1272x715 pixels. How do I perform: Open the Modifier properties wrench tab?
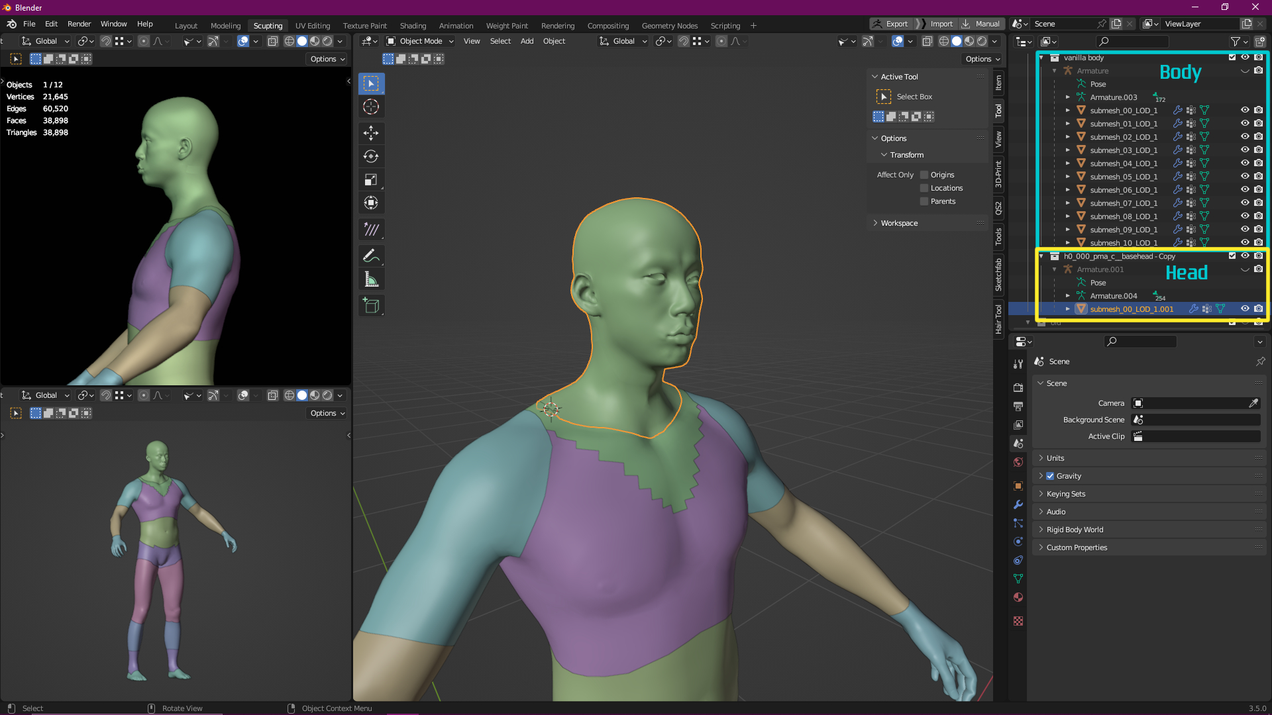coord(1018,504)
